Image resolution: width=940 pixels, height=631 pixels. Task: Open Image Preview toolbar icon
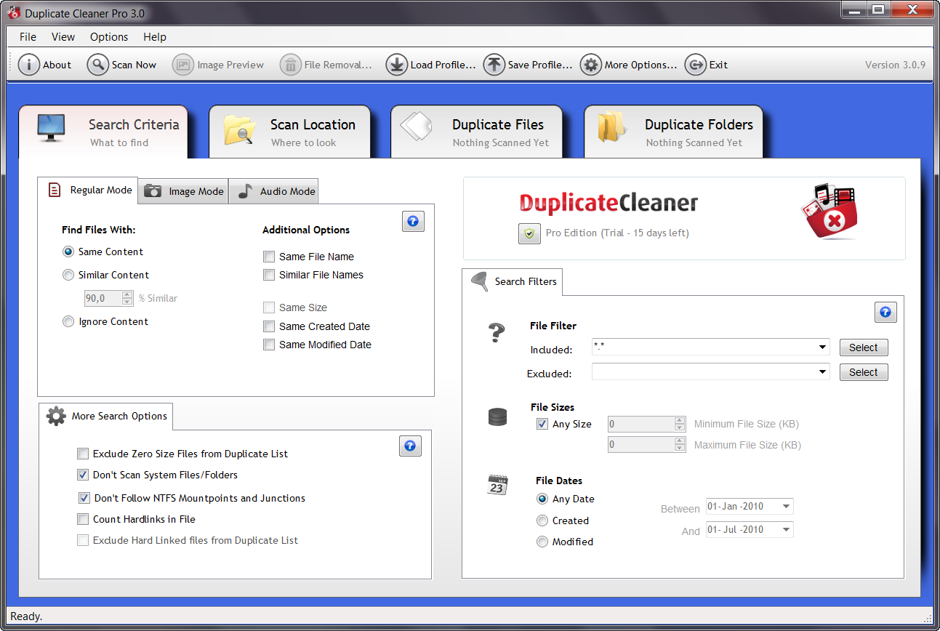point(183,65)
